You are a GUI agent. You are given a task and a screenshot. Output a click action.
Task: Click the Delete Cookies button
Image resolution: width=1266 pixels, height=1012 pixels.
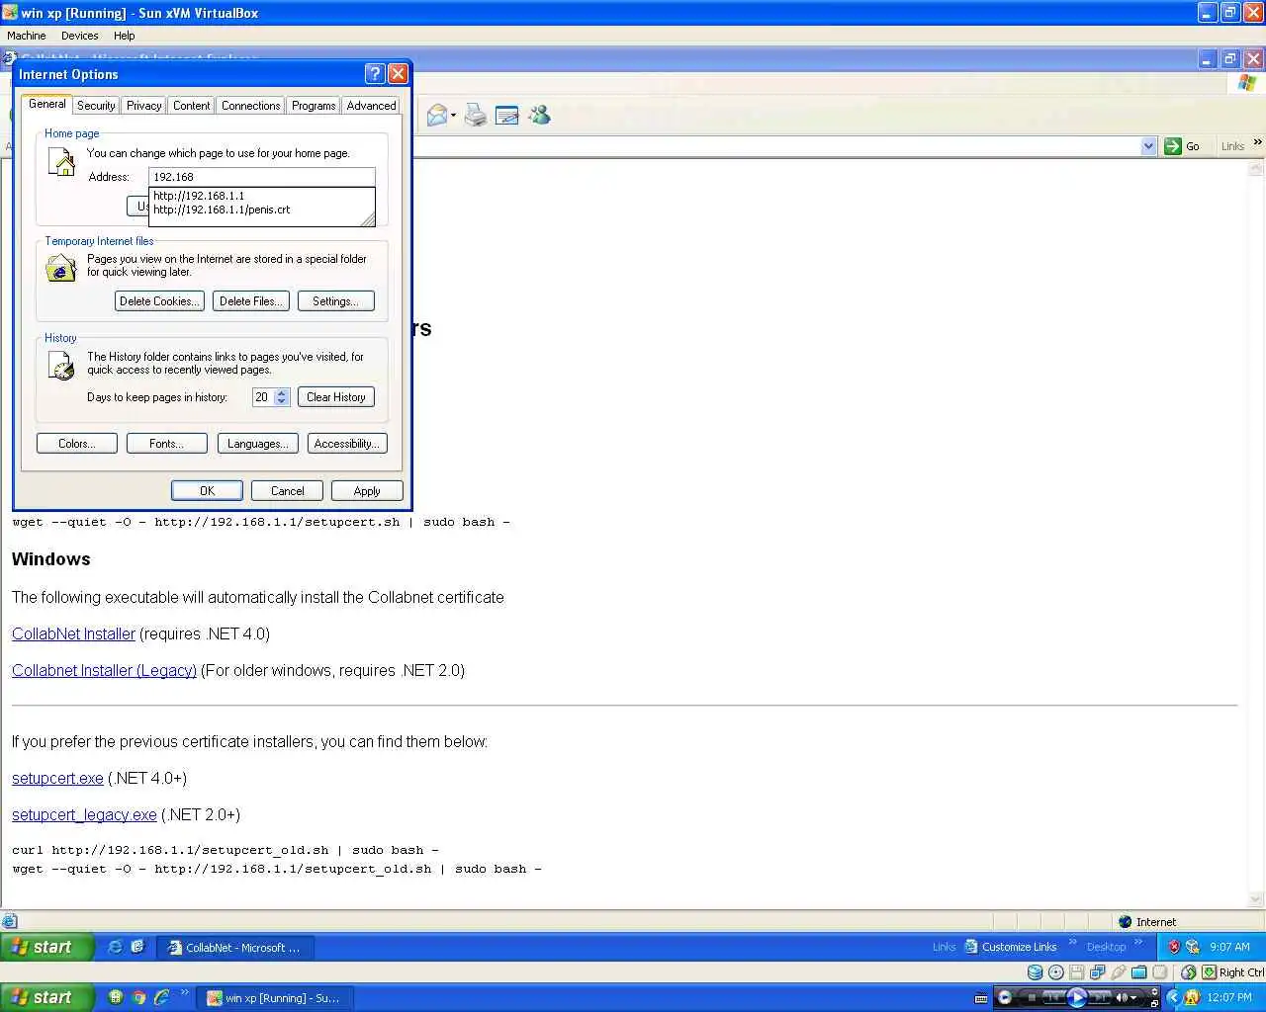tap(159, 301)
